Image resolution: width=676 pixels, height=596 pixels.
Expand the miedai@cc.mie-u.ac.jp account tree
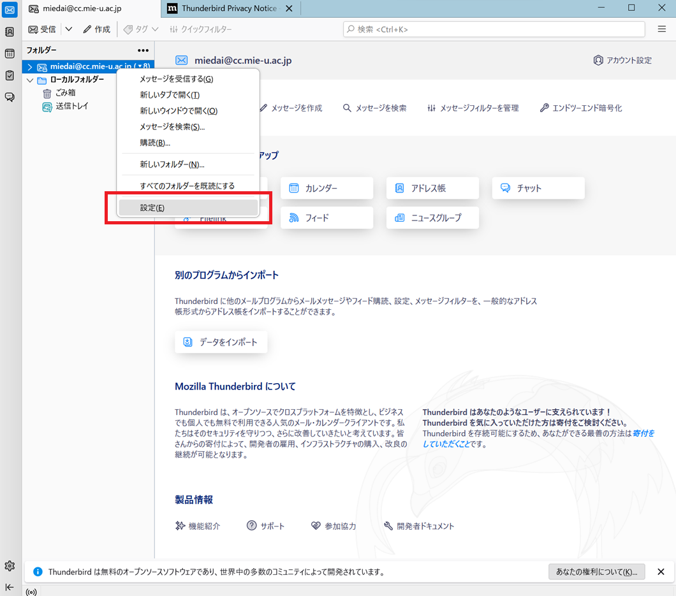pyautogui.click(x=30, y=67)
